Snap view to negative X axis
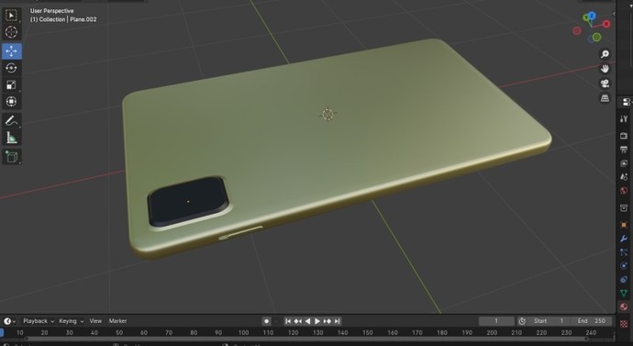The height and width of the screenshot is (346, 633). 577,30
